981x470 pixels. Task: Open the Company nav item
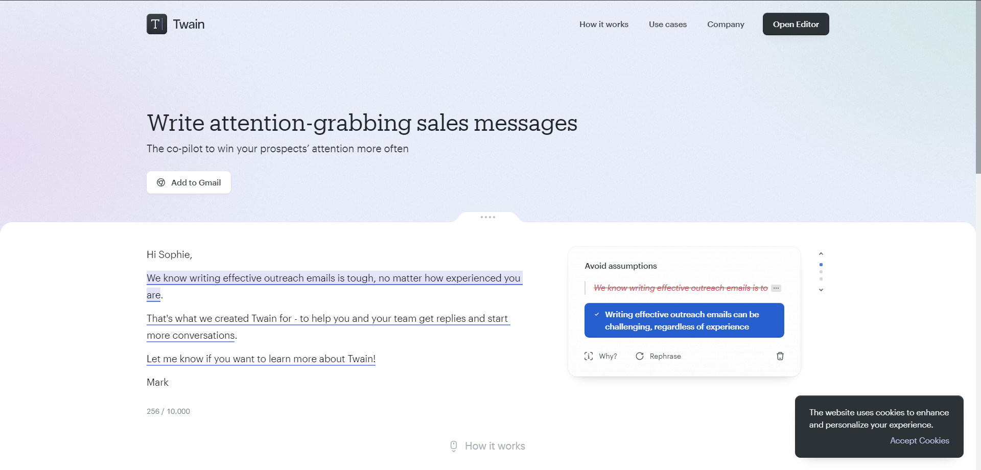click(726, 24)
